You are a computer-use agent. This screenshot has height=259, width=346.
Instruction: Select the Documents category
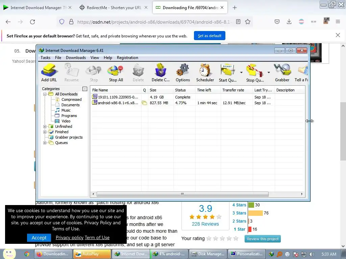click(x=70, y=105)
